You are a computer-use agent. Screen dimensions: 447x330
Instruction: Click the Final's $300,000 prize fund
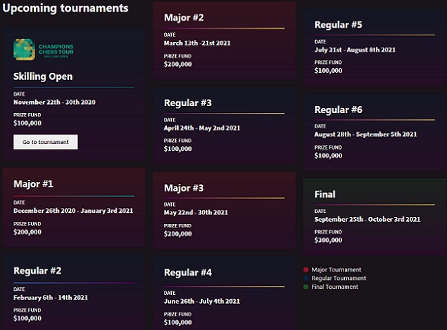[x=328, y=240]
